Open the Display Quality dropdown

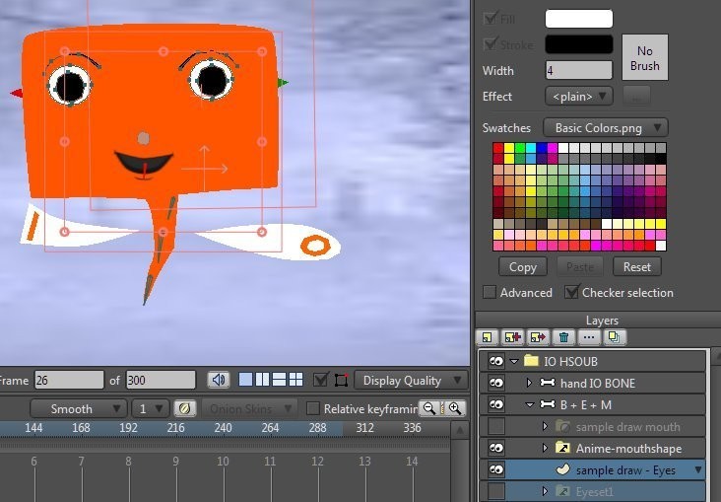click(x=411, y=380)
